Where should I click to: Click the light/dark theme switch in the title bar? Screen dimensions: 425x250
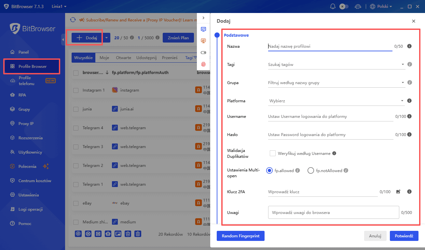click(x=344, y=6)
